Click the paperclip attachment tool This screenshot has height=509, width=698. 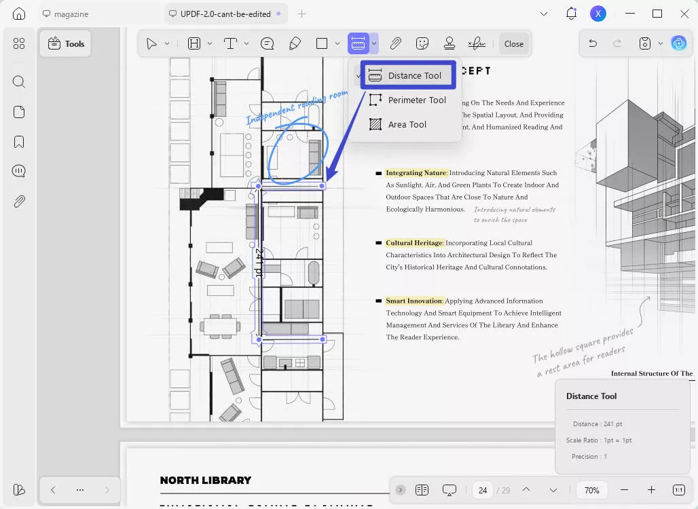[x=395, y=43]
